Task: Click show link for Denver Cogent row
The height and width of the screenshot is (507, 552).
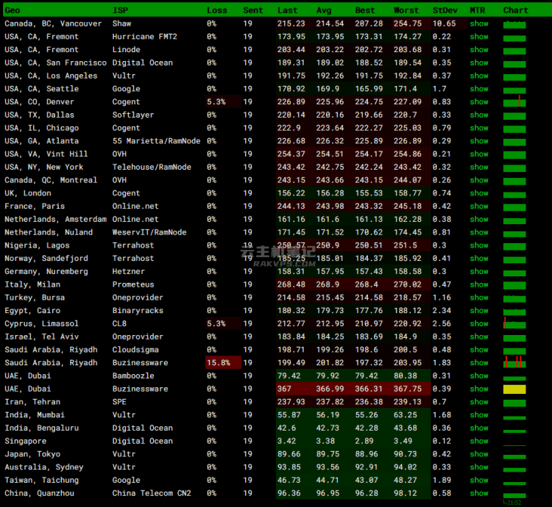Action: tap(479, 101)
